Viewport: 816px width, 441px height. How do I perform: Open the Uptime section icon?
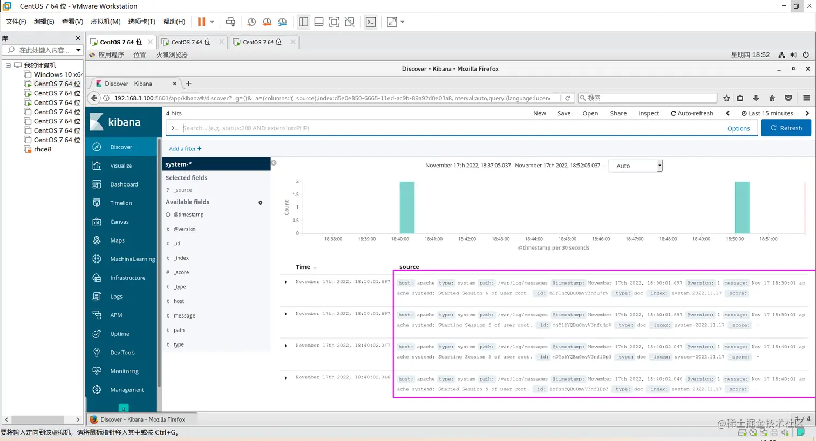point(97,334)
